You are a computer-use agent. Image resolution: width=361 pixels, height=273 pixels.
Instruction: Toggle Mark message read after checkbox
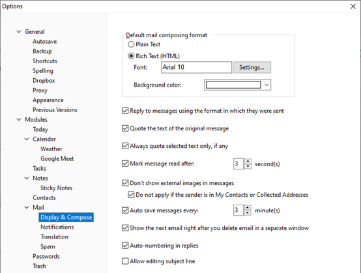coord(125,164)
